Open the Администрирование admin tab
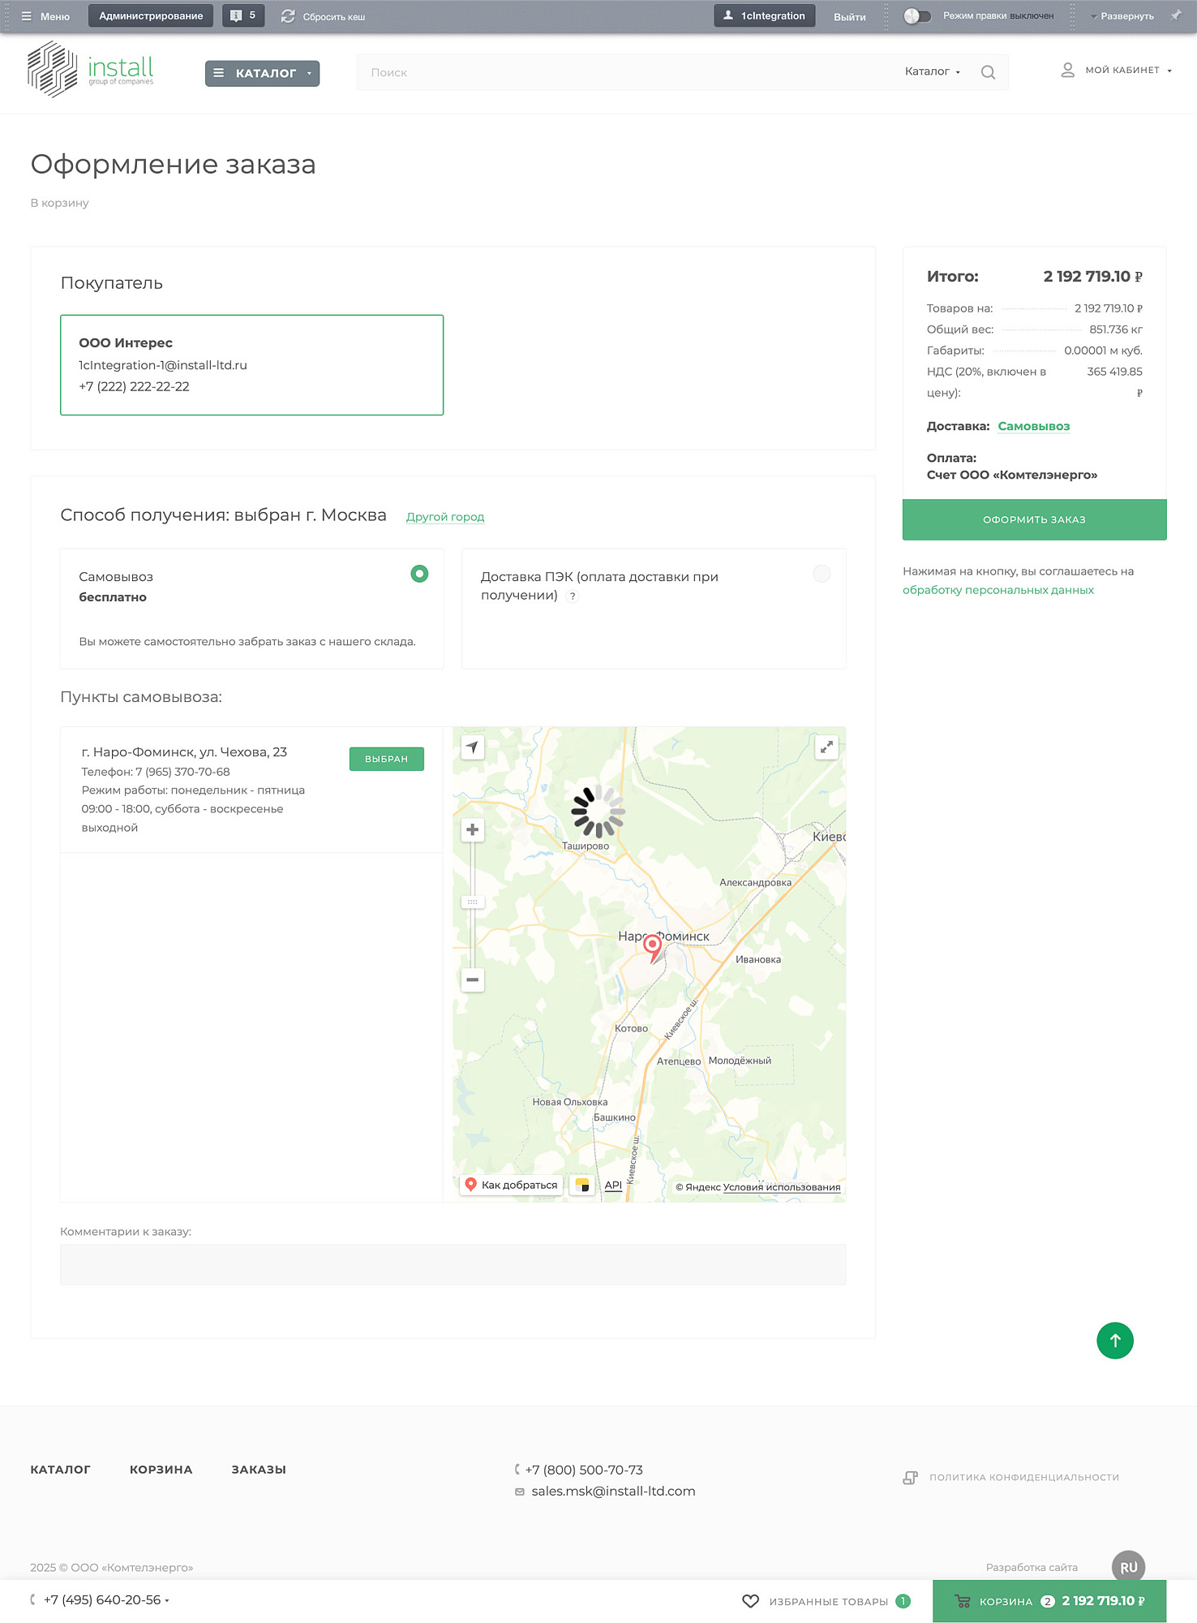The width and height of the screenshot is (1197, 1623). coord(151,16)
